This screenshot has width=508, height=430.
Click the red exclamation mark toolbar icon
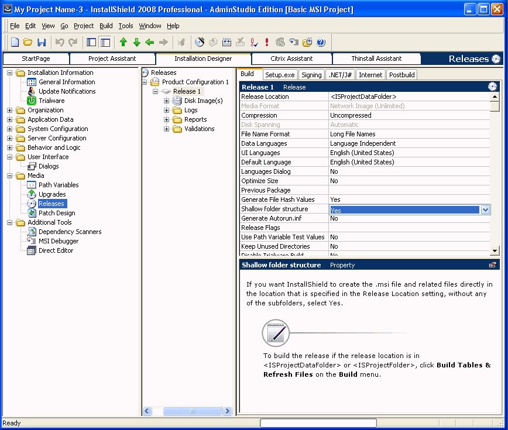pos(267,42)
